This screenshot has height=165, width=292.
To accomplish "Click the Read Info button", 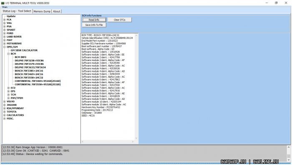I will pos(94,20).
